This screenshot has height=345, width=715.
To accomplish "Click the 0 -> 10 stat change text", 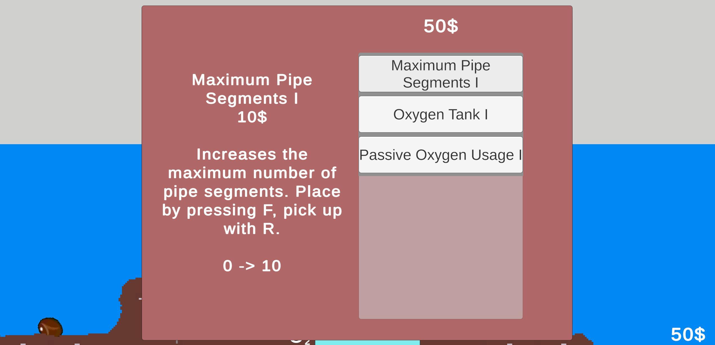I will 252,266.
